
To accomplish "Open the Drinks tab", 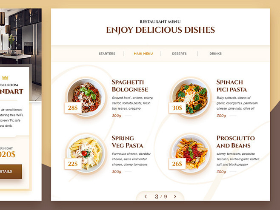I will click(216, 54).
